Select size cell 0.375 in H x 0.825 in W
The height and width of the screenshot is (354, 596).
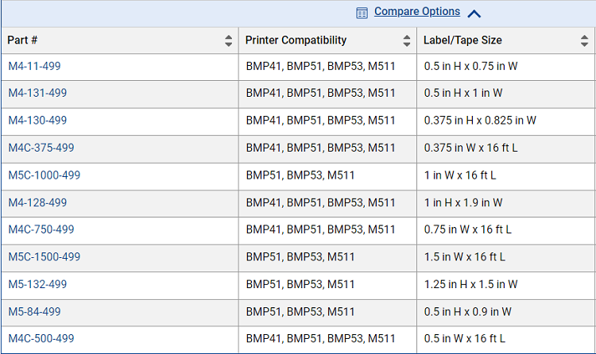[506, 121]
